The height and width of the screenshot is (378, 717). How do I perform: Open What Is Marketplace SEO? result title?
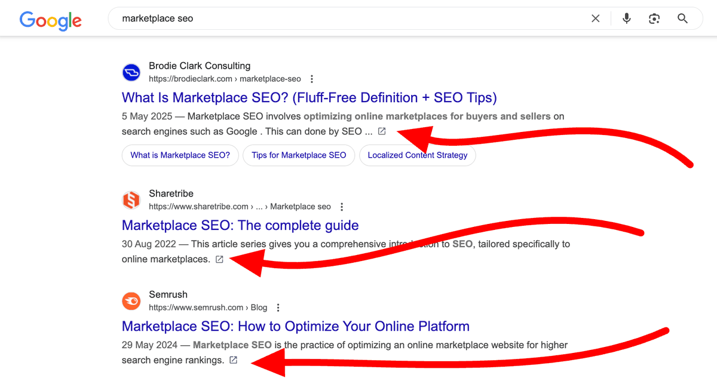pos(310,97)
